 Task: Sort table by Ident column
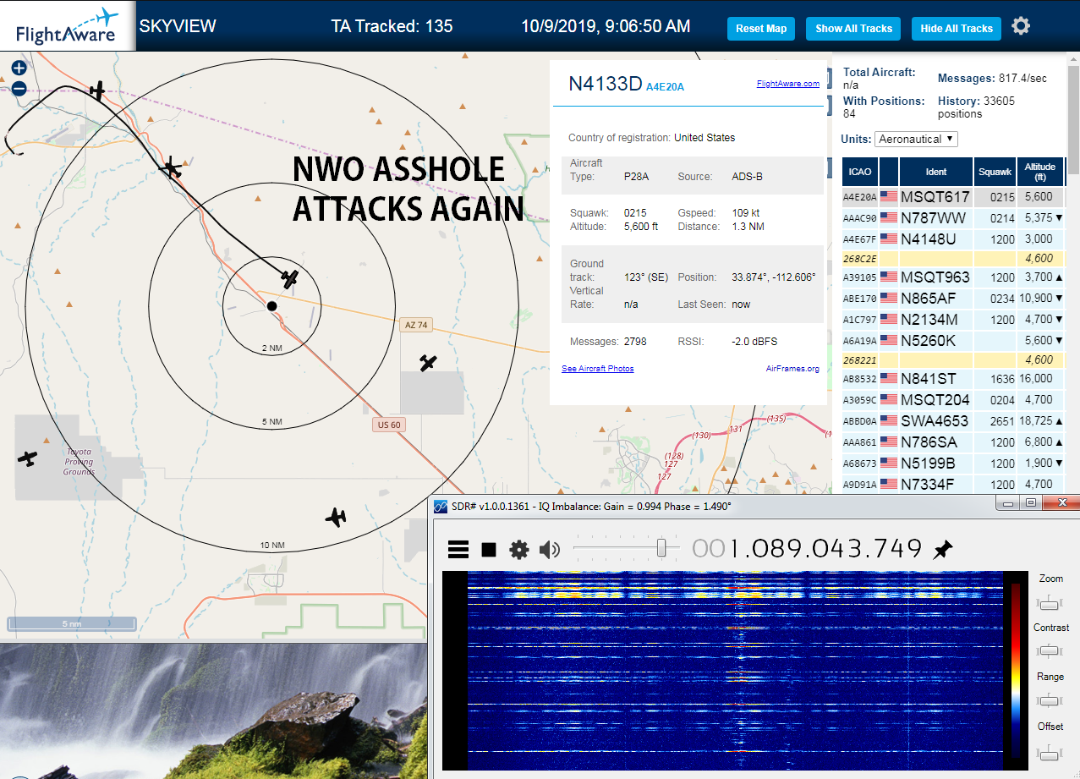(x=936, y=172)
